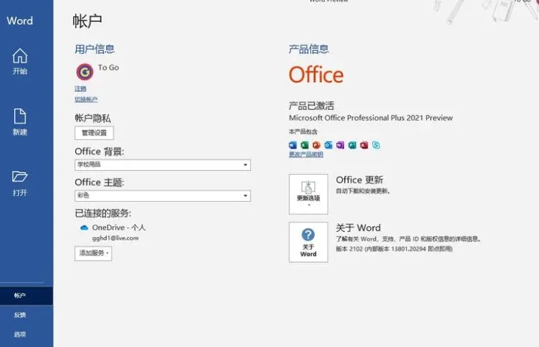Viewport: 539px width, 347px height.
Task: Click the PowerPoint product icon
Action: tap(316, 145)
